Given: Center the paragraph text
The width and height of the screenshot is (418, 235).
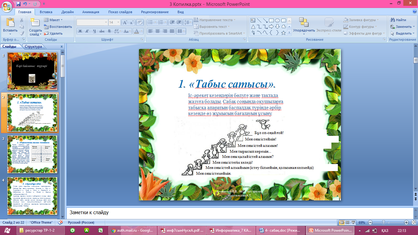Looking at the screenshot, I should click(x=157, y=31).
